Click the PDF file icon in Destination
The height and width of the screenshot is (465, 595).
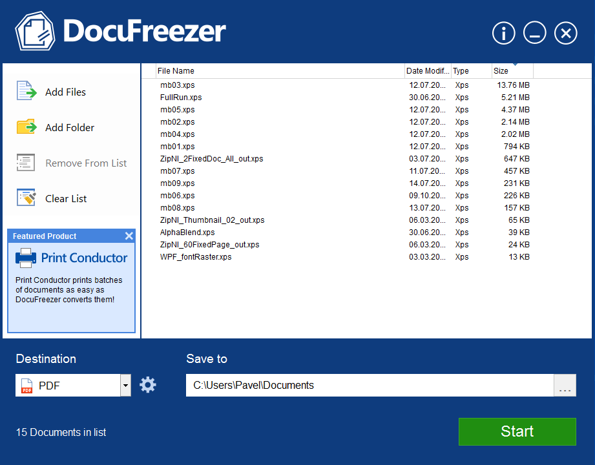click(x=26, y=386)
